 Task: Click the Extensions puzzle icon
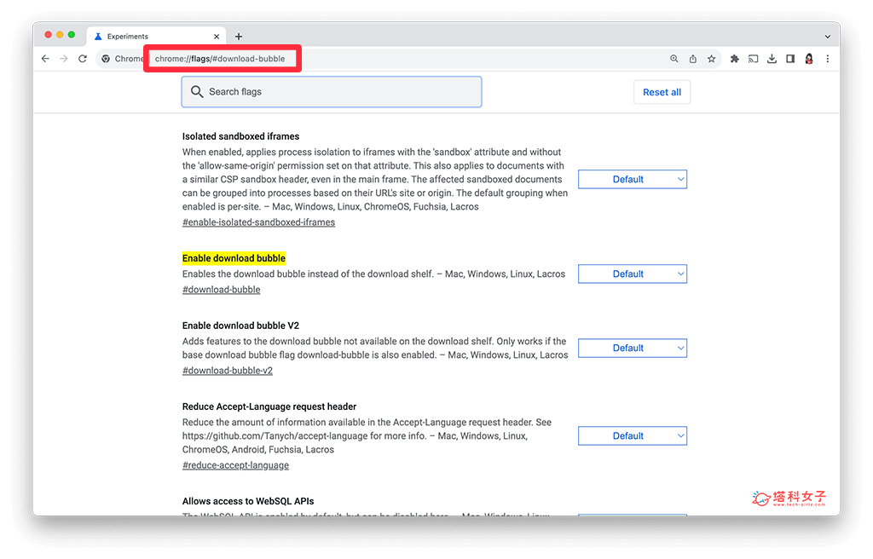click(735, 59)
